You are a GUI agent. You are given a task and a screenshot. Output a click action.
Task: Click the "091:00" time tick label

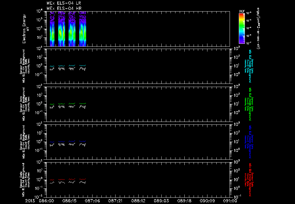[x=230, y=201]
